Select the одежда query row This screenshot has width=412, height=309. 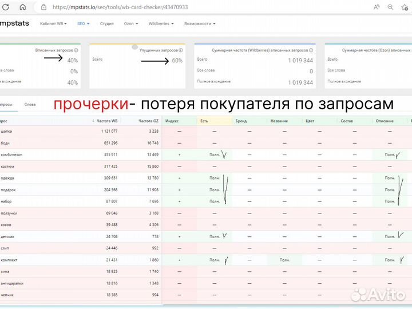(206, 178)
